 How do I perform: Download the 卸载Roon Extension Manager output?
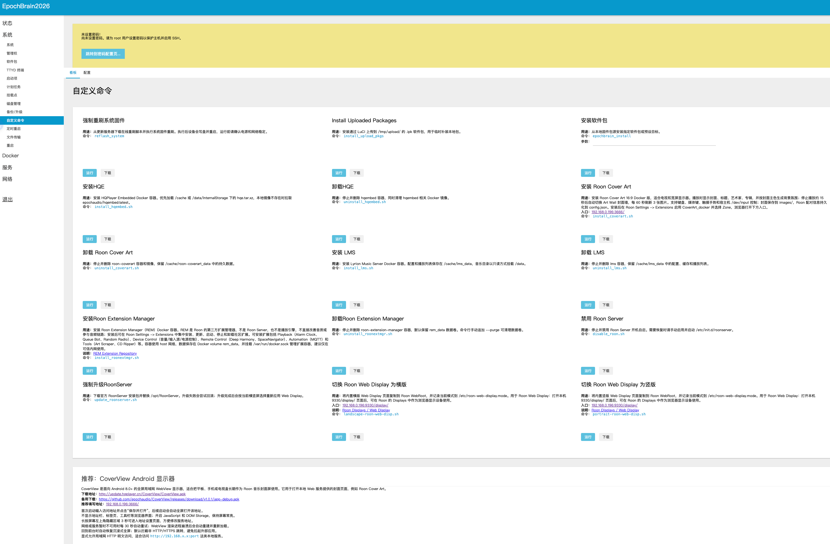coord(356,371)
